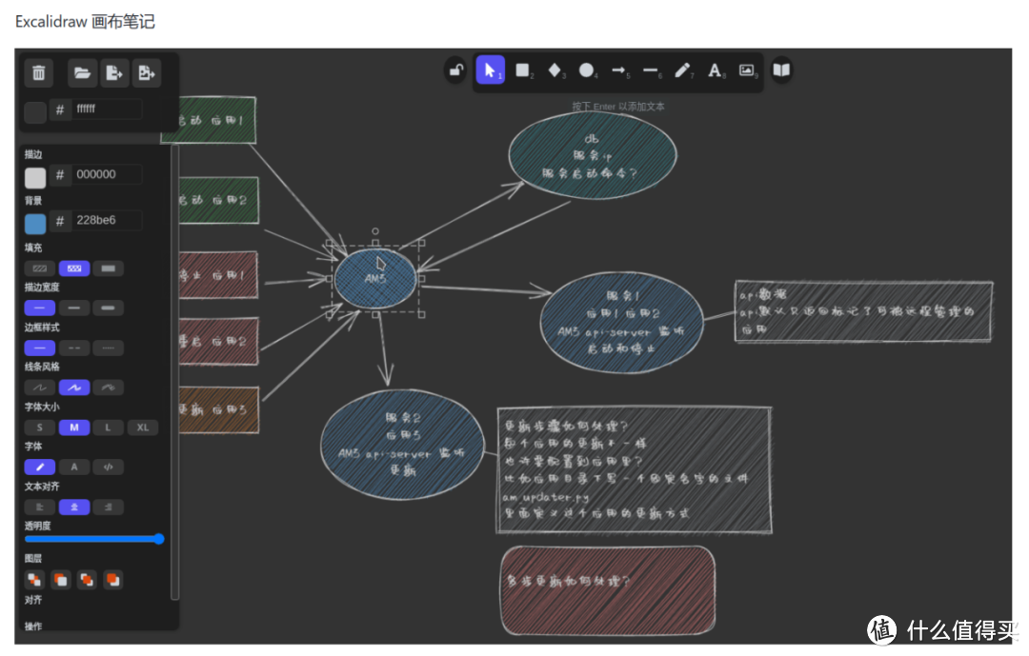This screenshot has width=1029, height=656.
Task: Select the code monospace font option
Action: (x=109, y=467)
